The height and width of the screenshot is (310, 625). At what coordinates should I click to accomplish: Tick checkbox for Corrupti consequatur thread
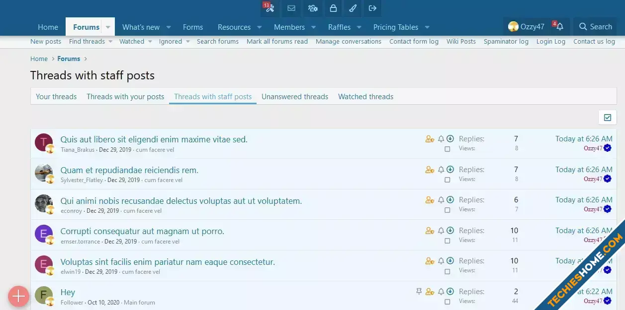point(447,241)
